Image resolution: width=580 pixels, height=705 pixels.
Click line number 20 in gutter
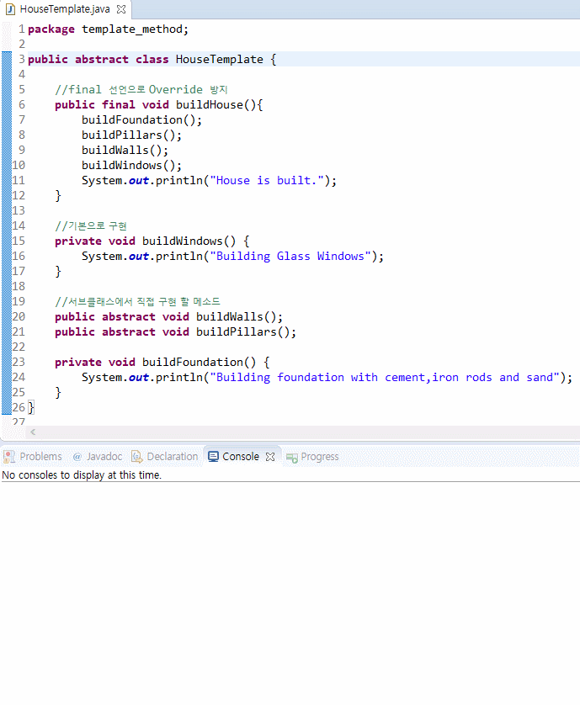point(19,317)
